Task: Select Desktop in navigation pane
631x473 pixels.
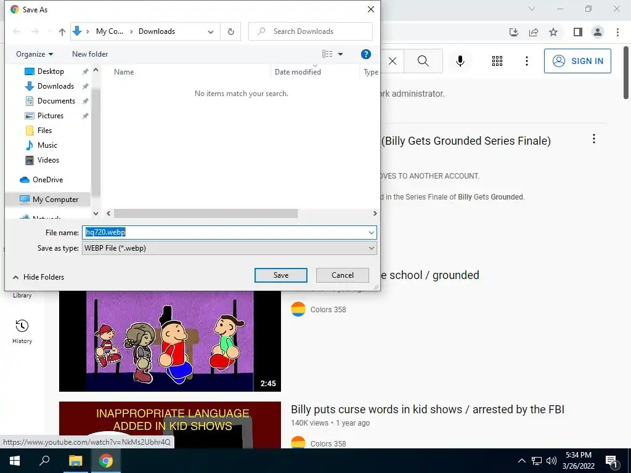Action: point(51,71)
